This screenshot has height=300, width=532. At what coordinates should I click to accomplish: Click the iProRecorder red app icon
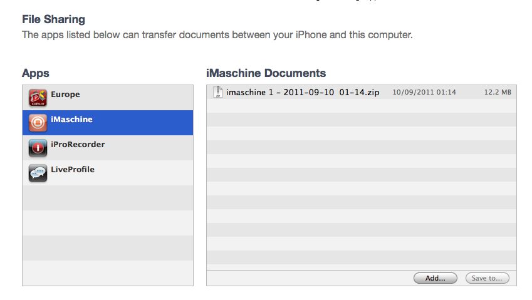tap(38, 148)
